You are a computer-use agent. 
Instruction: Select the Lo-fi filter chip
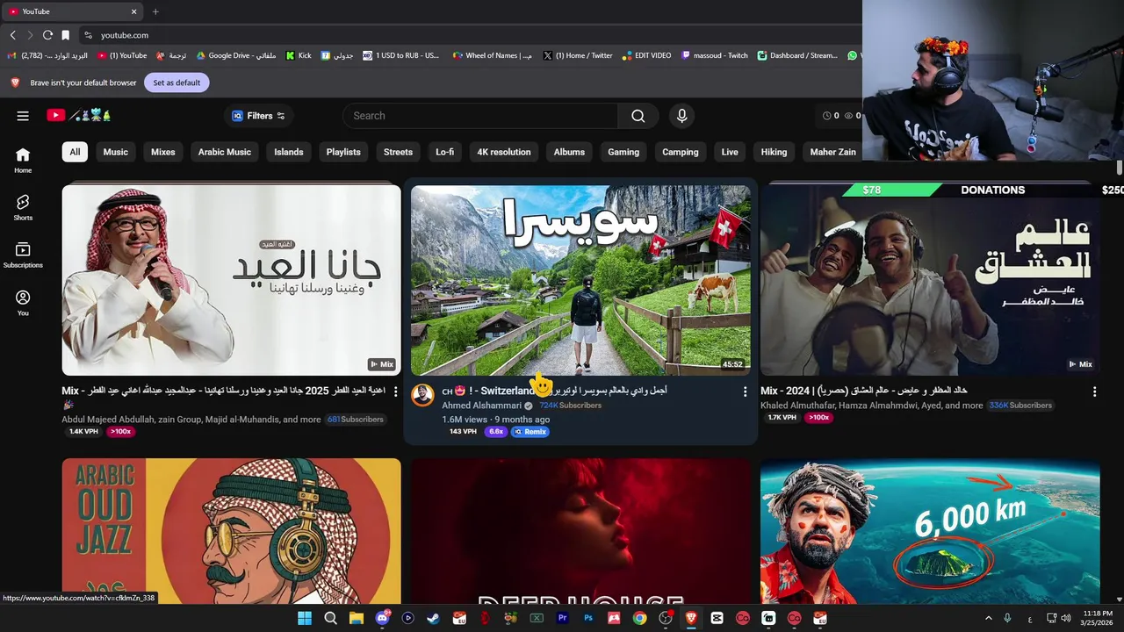pyautogui.click(x=445, y=152)
